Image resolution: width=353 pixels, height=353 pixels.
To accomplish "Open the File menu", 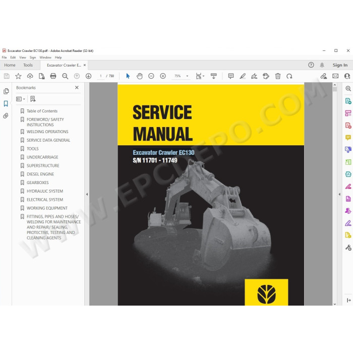I will [4, 57].
